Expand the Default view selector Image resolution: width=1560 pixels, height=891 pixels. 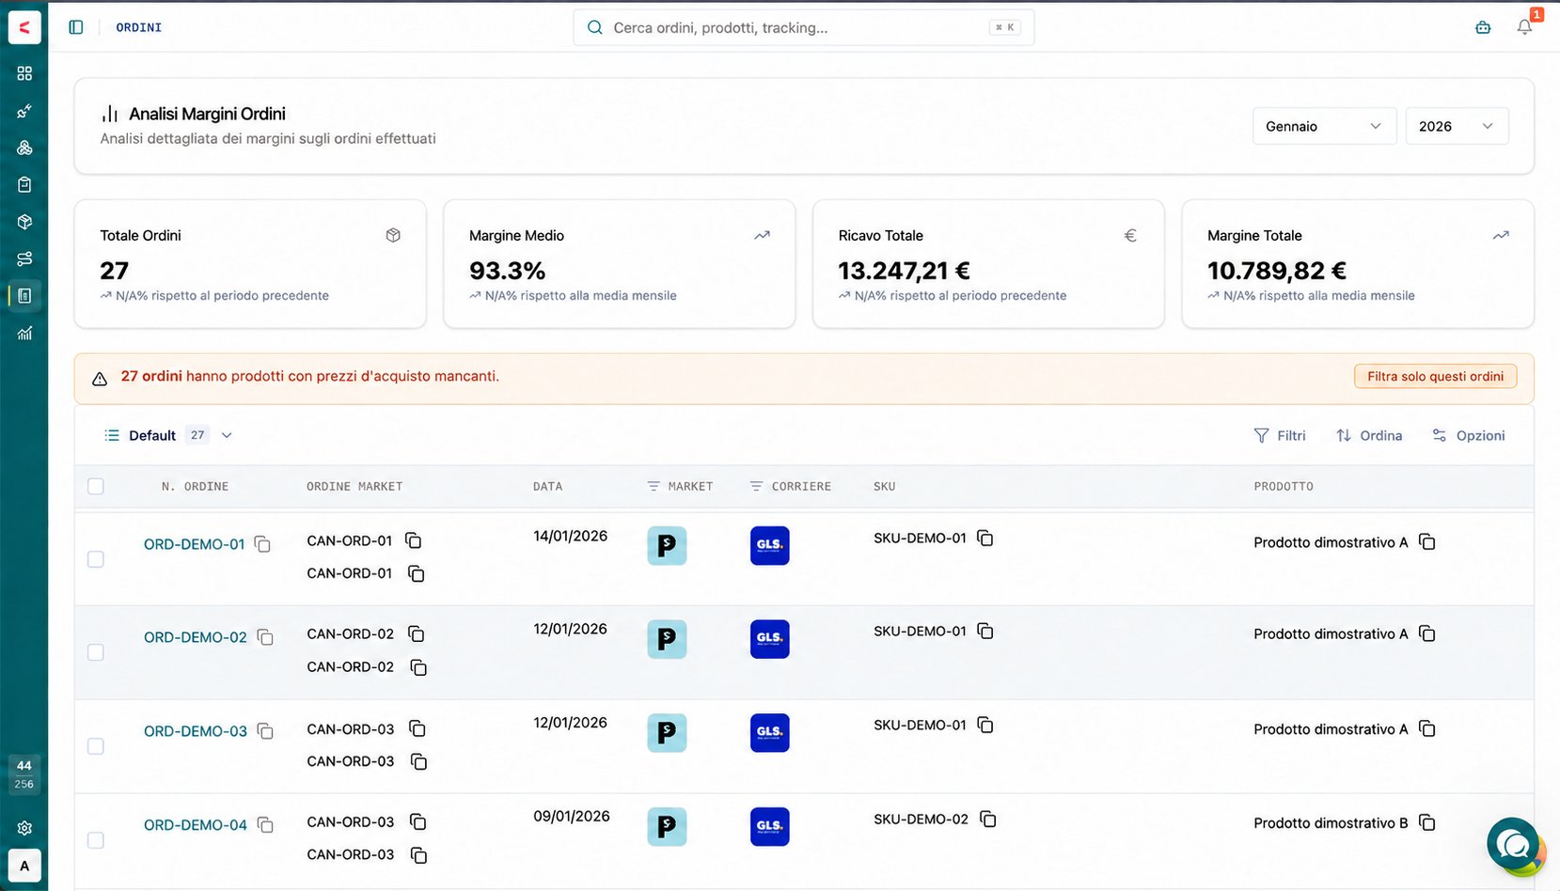[x=168, y=435]
